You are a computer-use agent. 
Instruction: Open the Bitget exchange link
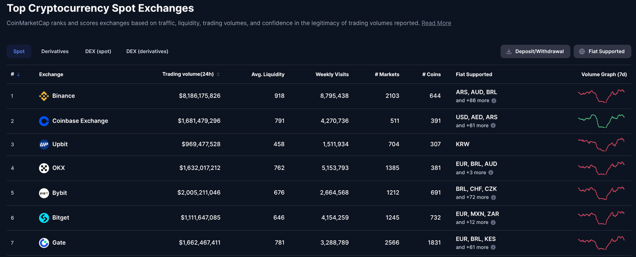61,218
